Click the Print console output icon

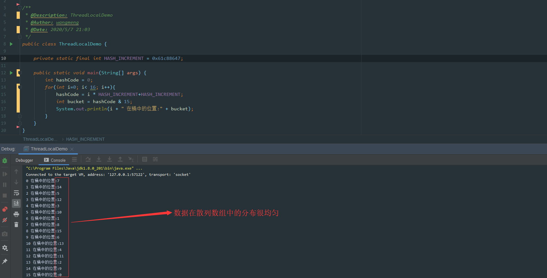(16, 214)
